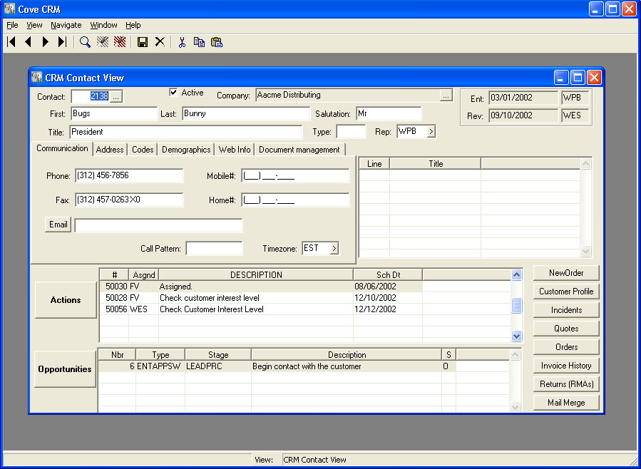Click the Email button
This screenshot has width=641, height=469.
(58, 225)
